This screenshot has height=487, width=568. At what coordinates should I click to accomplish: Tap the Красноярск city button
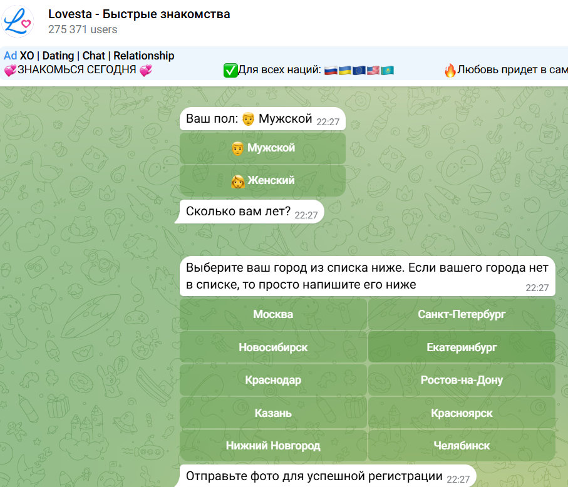pyautogui.click(x=462, y=413)
